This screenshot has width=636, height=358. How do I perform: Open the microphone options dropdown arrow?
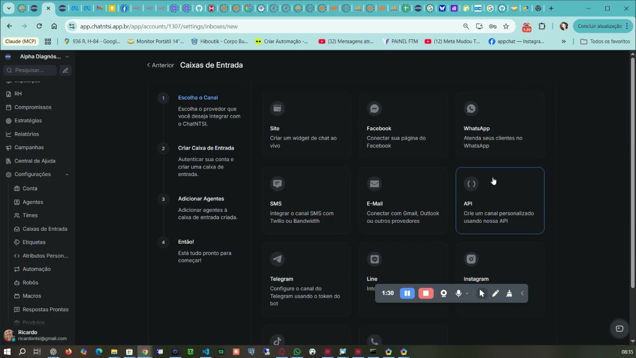tap(467, 294)
